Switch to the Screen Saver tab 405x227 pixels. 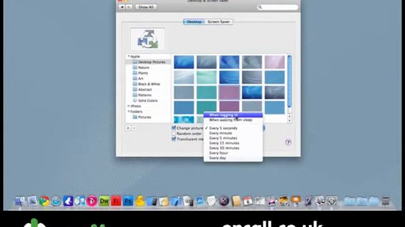click(219, 22)
